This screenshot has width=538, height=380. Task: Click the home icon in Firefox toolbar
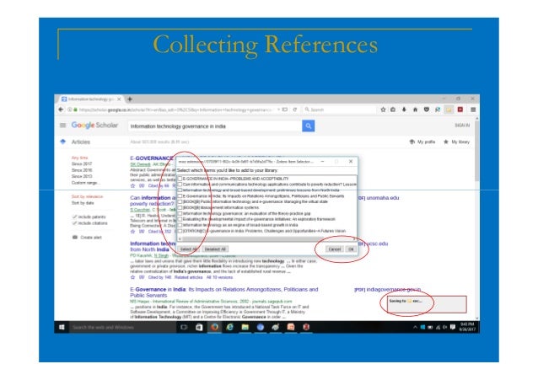[x=415, y=110]
